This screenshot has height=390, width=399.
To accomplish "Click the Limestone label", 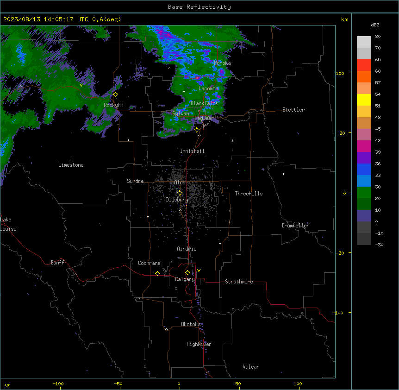I will [71, 165].
